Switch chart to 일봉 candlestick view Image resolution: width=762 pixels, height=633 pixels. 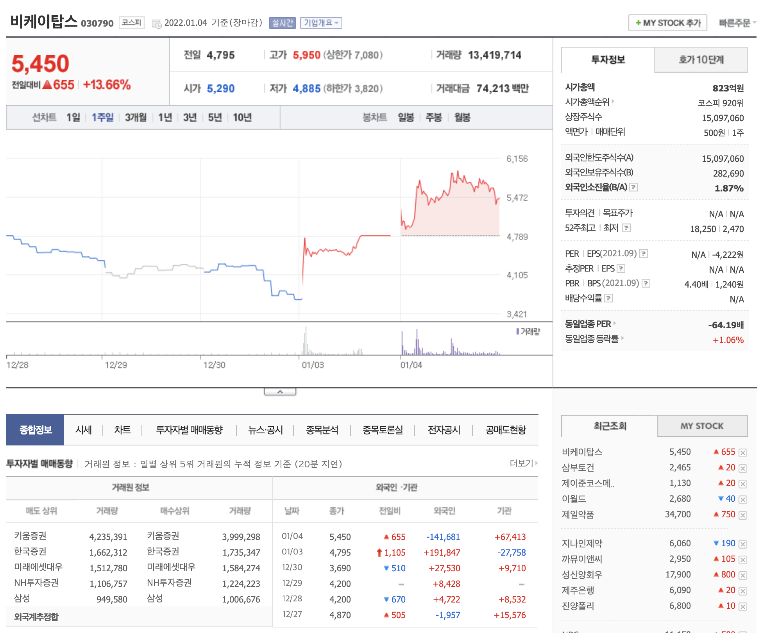pyautogui.click(x=406, y=117)
